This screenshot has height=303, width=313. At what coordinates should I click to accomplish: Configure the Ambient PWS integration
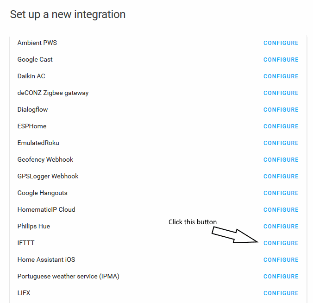coord(281,43)
